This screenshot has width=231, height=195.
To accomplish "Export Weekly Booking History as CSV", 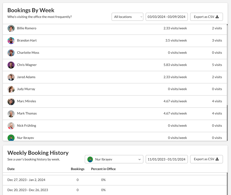I will click(206, 159).
